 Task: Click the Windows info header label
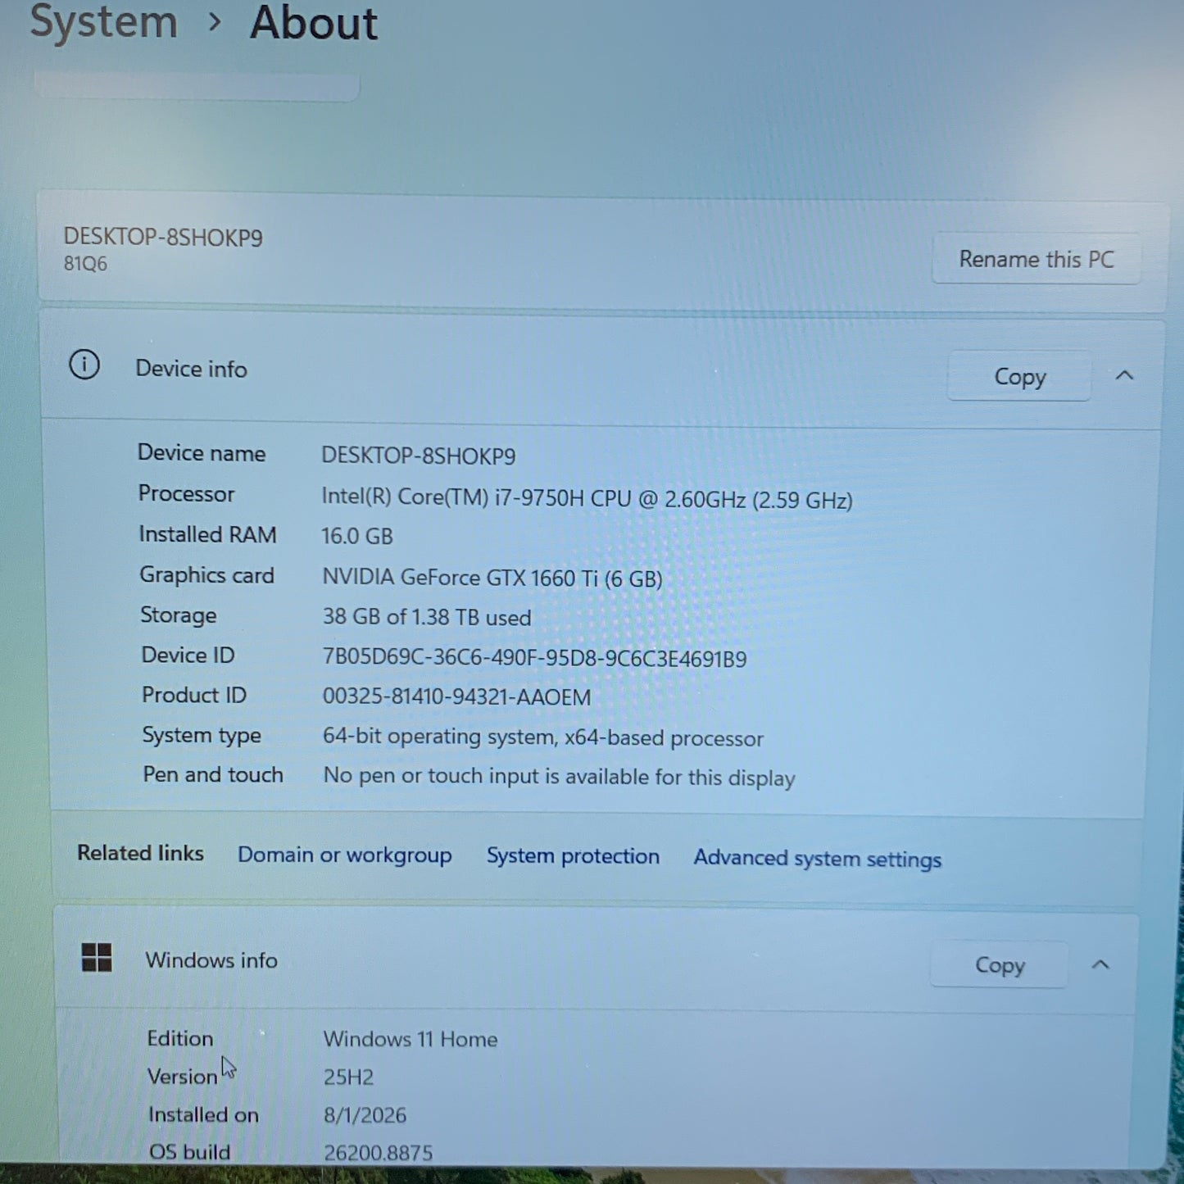point(211,959)
